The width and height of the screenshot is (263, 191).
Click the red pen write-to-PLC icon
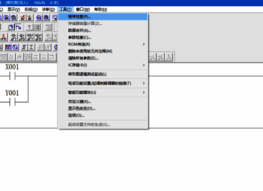[x=23, y=17]
